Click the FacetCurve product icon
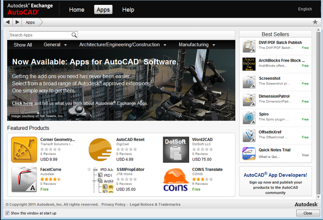This screenshot has height=220, width=323. click(24, 179)
